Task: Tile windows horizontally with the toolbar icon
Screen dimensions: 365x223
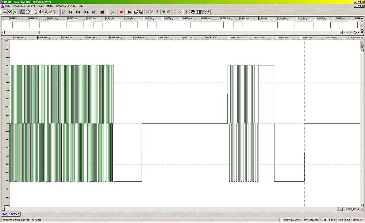Action: click(x=203, y=12)
